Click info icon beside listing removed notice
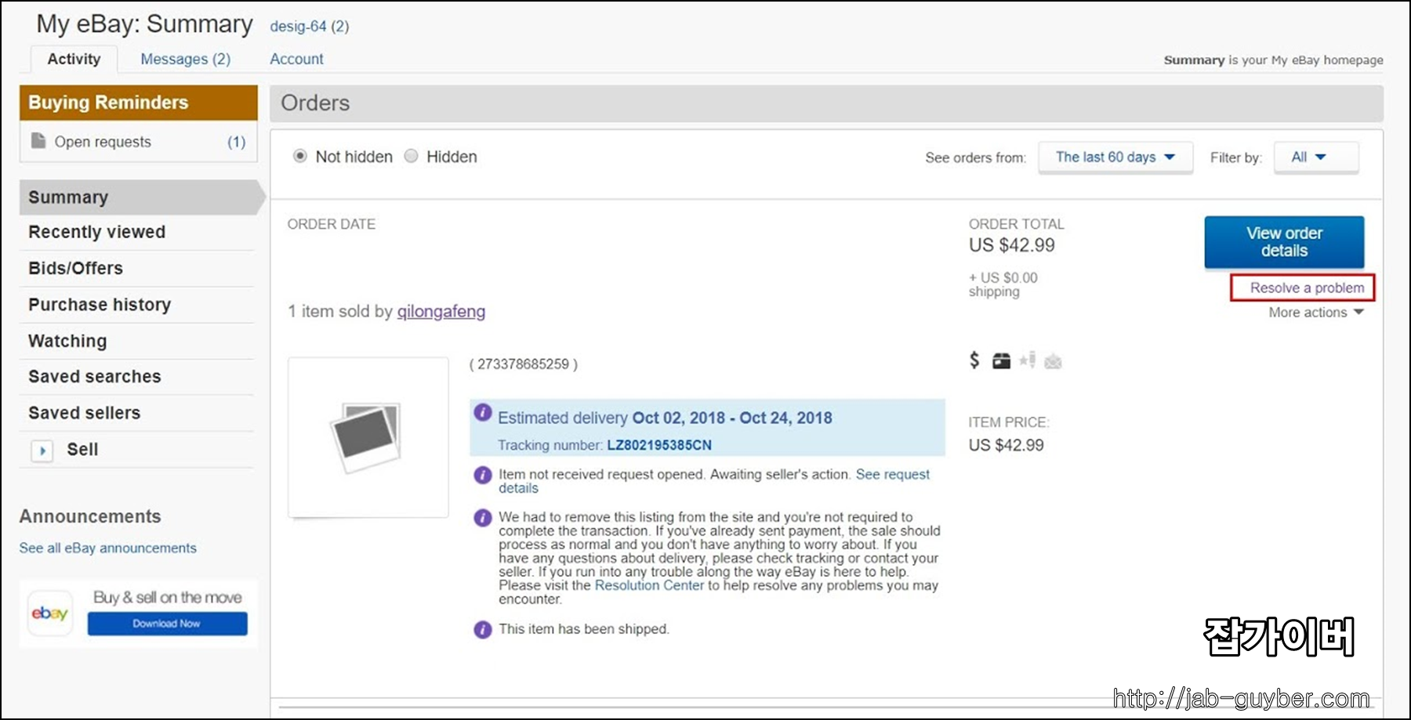 tap(483, 518)
